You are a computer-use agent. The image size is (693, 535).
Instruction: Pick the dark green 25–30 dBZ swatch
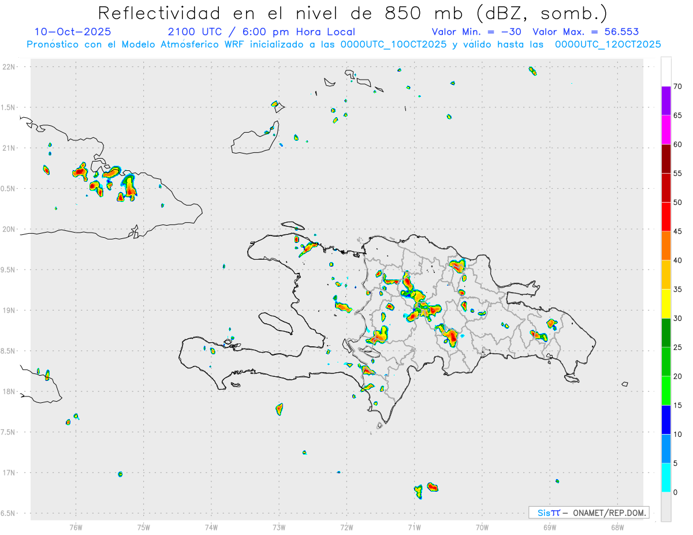[666, 333]
